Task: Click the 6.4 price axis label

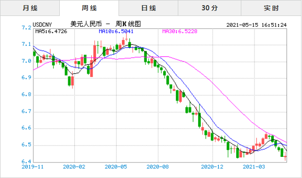Action: 27,161
